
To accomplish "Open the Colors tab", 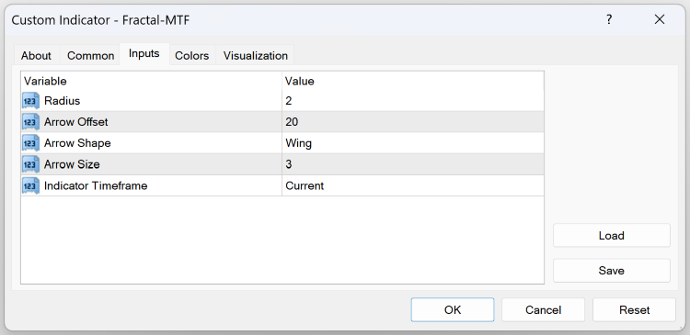I will (x=192, y=56).
